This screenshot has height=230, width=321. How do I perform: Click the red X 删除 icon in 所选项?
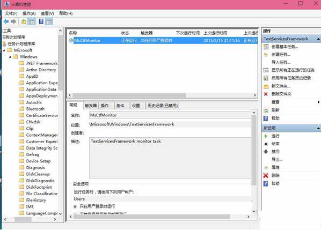coord(266,175)
